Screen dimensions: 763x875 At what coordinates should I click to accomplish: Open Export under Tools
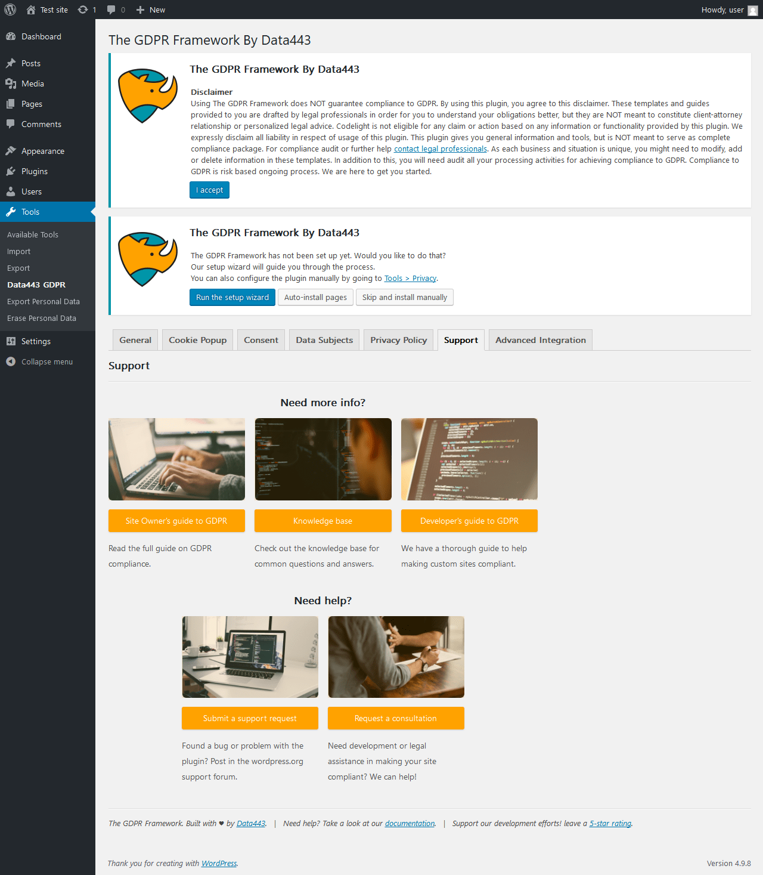18,268
